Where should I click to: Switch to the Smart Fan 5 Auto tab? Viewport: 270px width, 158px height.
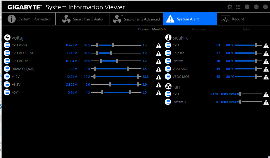click(x=82, y=19)
